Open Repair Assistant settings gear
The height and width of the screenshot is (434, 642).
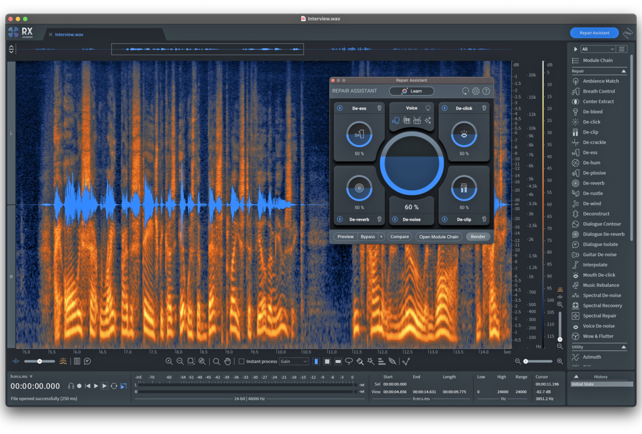[476, 91]
